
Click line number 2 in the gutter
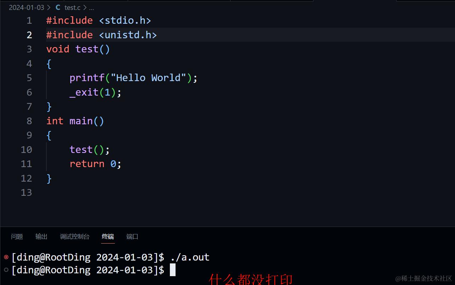pyautogui.click(x=29, y=35)
